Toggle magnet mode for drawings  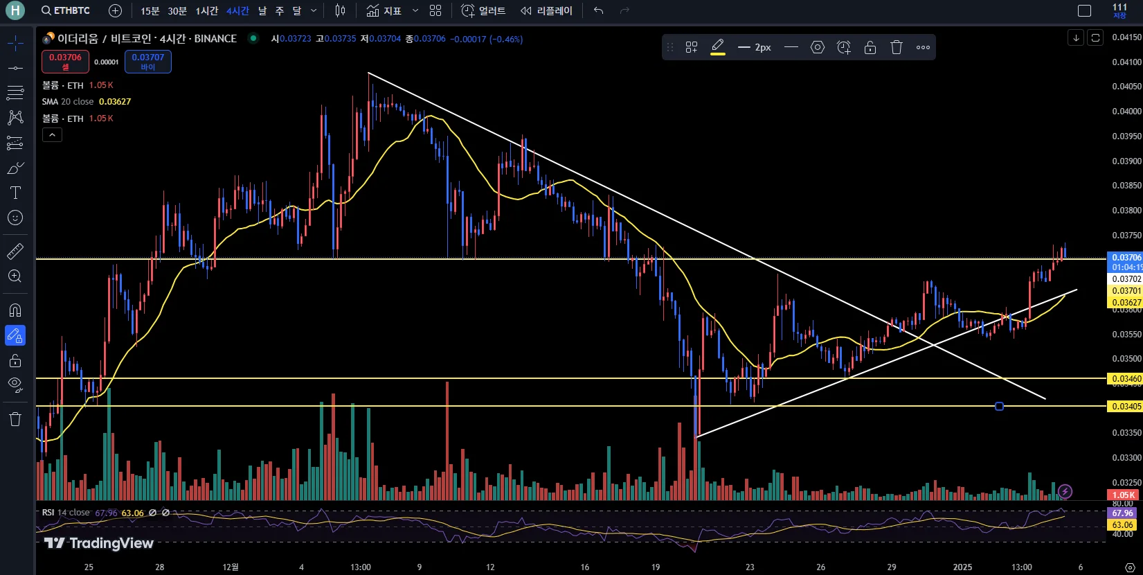point(15,310)
